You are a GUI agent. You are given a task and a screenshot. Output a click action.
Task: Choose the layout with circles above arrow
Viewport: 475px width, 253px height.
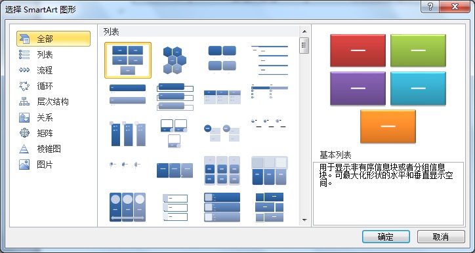coord(127,207)
